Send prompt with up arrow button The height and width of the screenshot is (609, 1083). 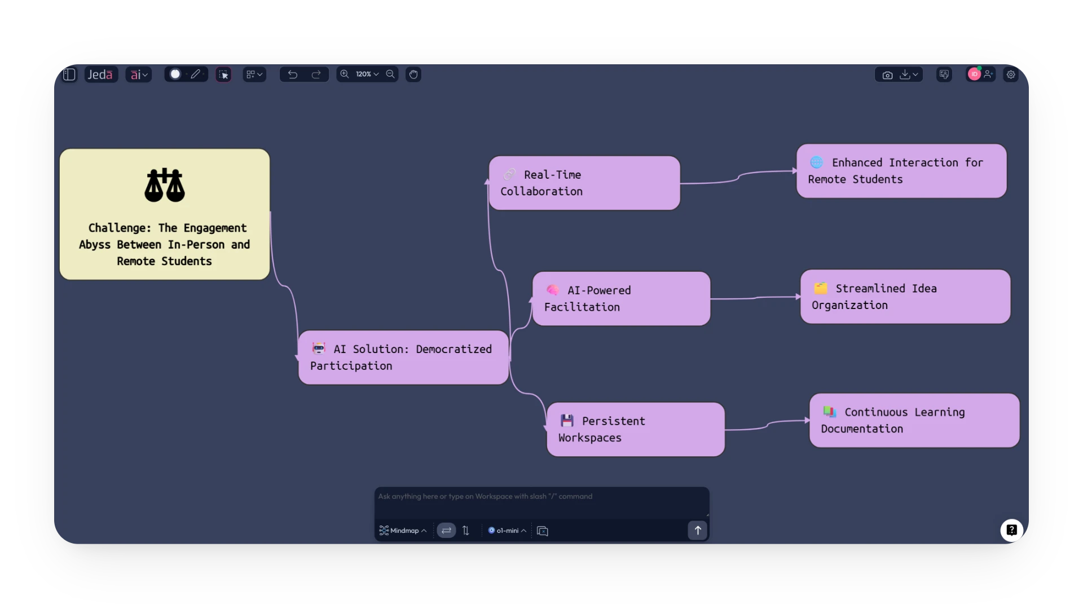coord(698,530)
